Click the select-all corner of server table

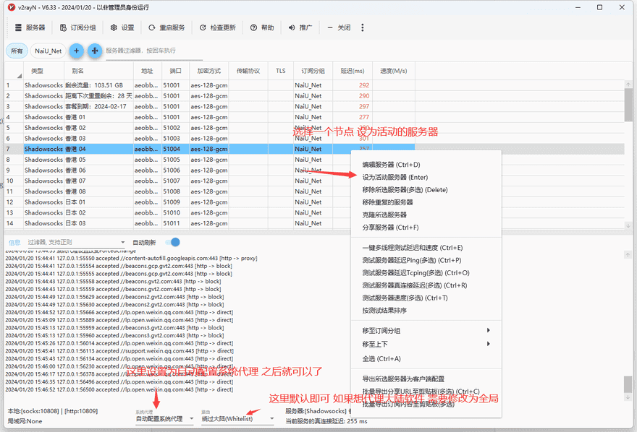tap(14, 71)
